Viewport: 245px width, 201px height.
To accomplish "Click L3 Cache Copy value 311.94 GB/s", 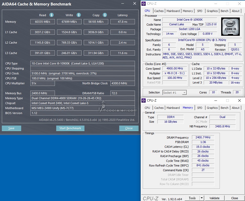I will (x=96, y=53).
